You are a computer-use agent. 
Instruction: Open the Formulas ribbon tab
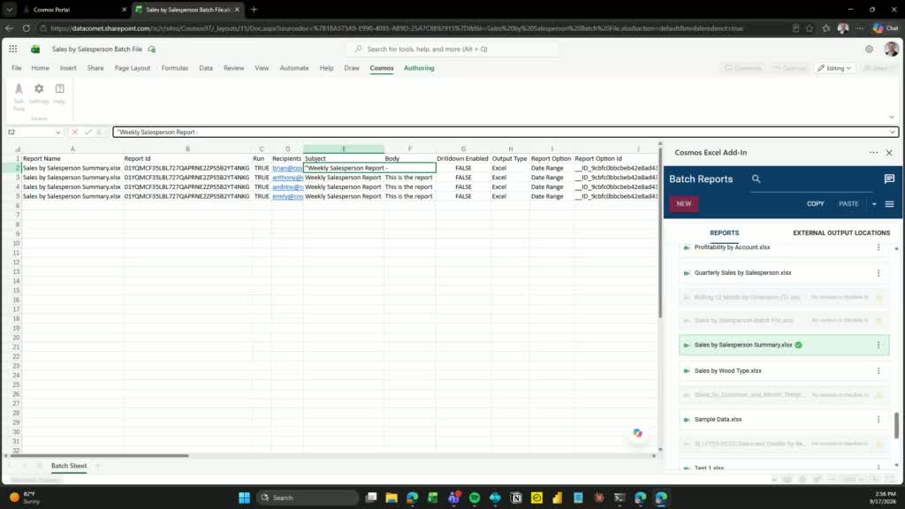point(175,68)
